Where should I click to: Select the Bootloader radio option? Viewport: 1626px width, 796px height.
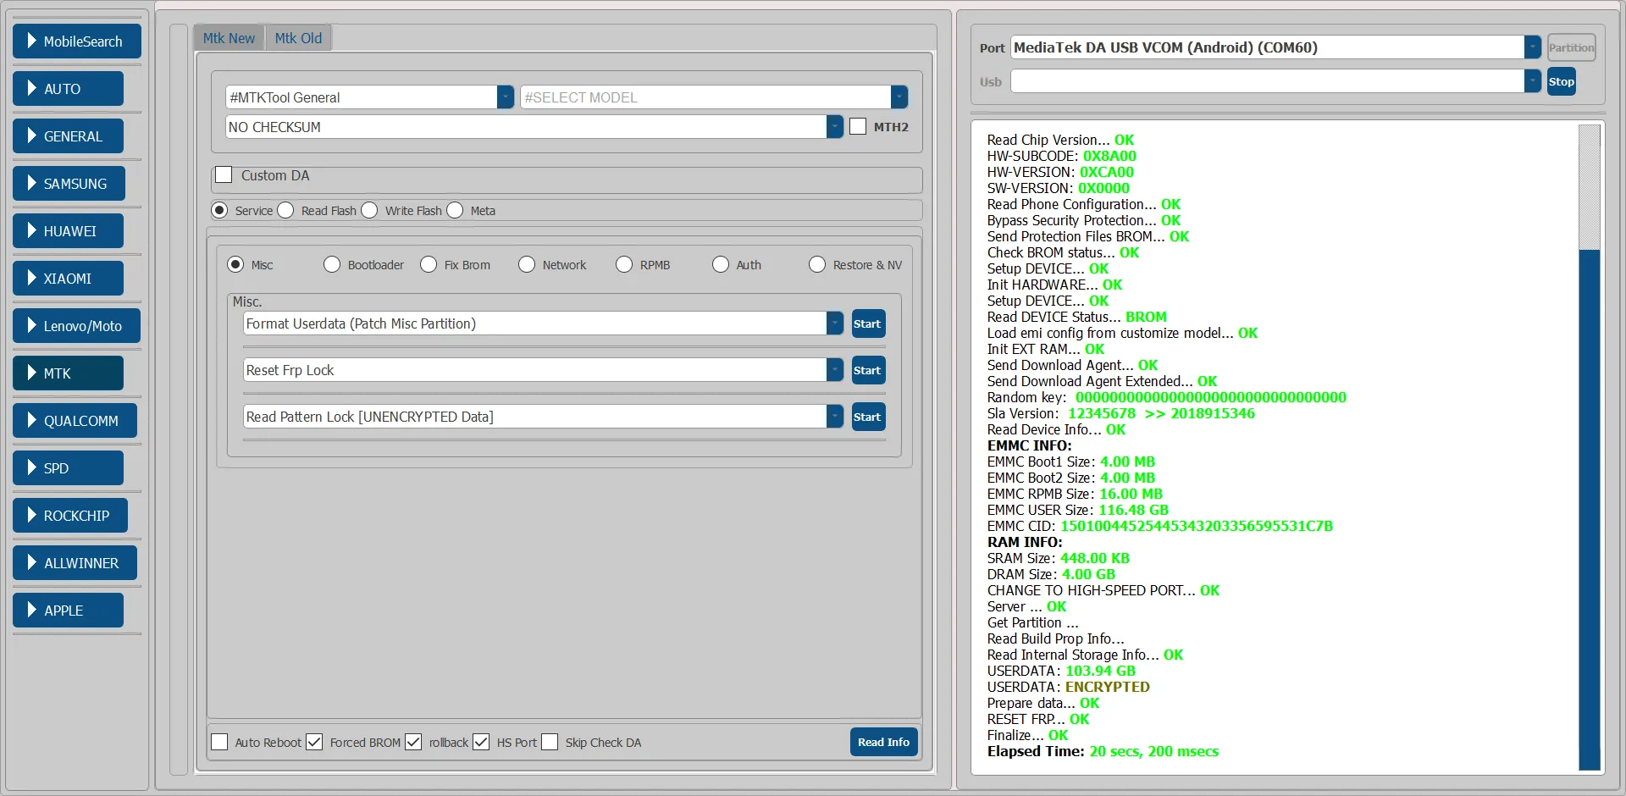(332, 265)
